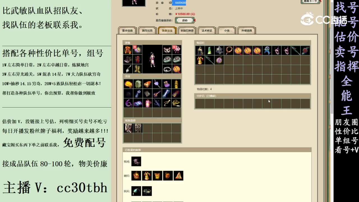
Task: Select the shovel-shaped weapon equipment slot
Action: (128, 69)
